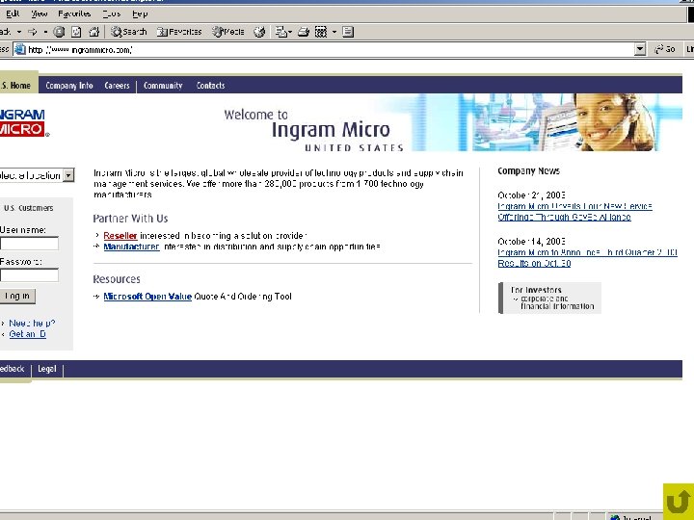Open the Careers navigation tab
The height and width of the screenshot is (520, 694).
117,86
